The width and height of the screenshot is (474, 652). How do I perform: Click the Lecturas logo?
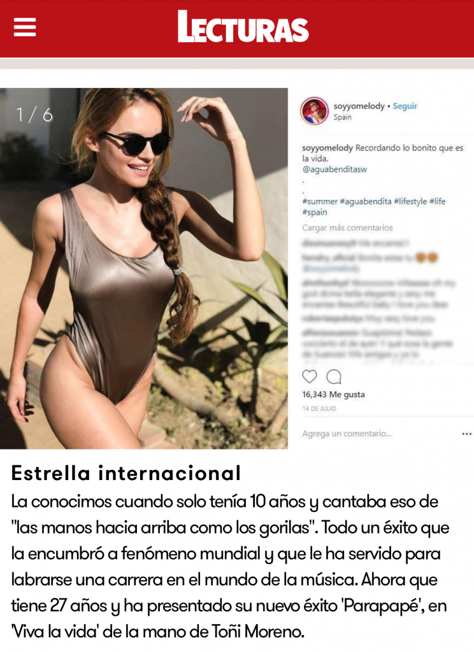[x=243, y=27]
